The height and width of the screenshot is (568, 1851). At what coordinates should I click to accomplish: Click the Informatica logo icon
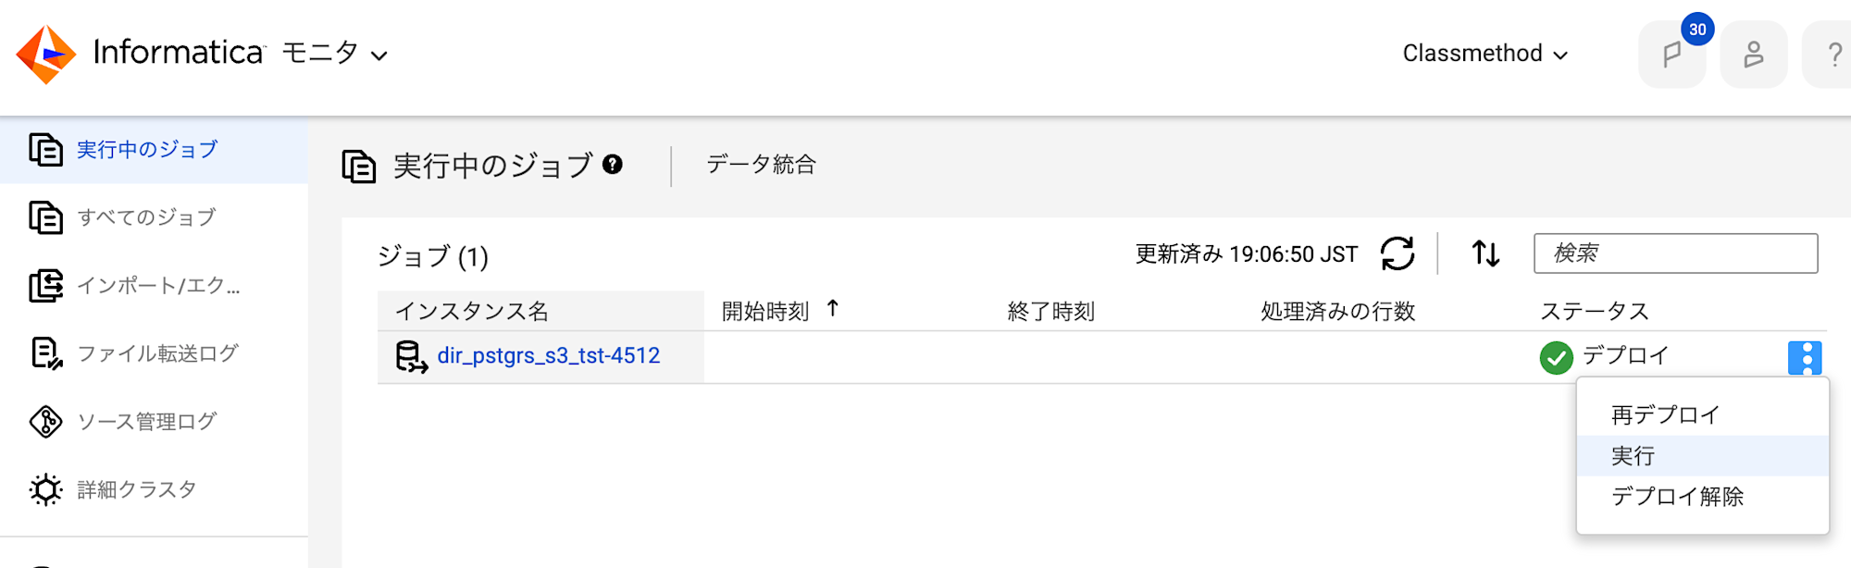coord(46,55)
